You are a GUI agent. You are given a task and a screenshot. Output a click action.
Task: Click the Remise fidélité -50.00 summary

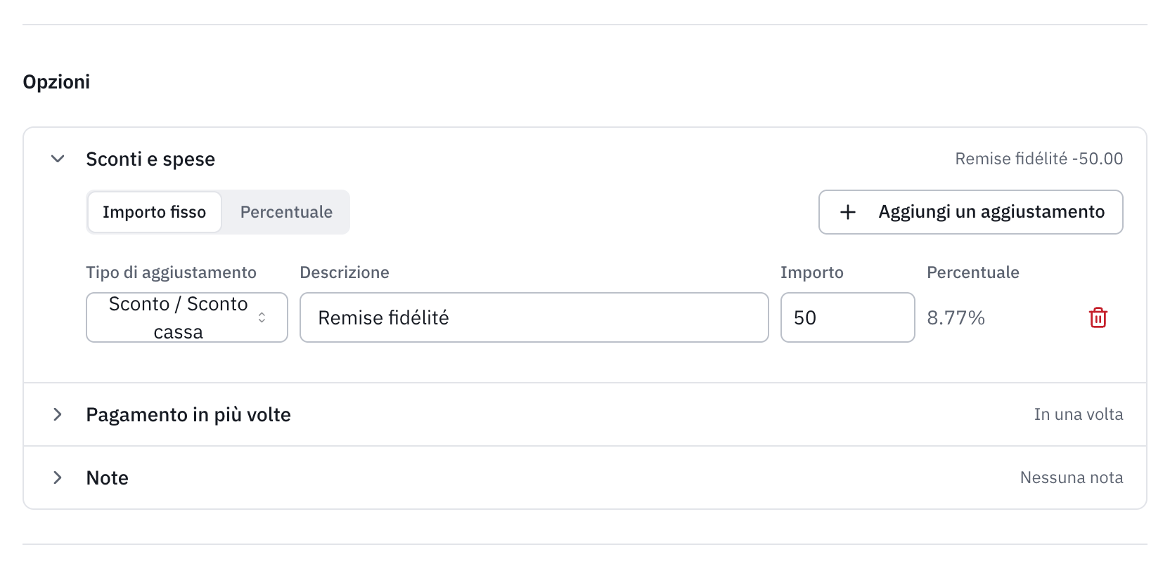(1039, 159)
